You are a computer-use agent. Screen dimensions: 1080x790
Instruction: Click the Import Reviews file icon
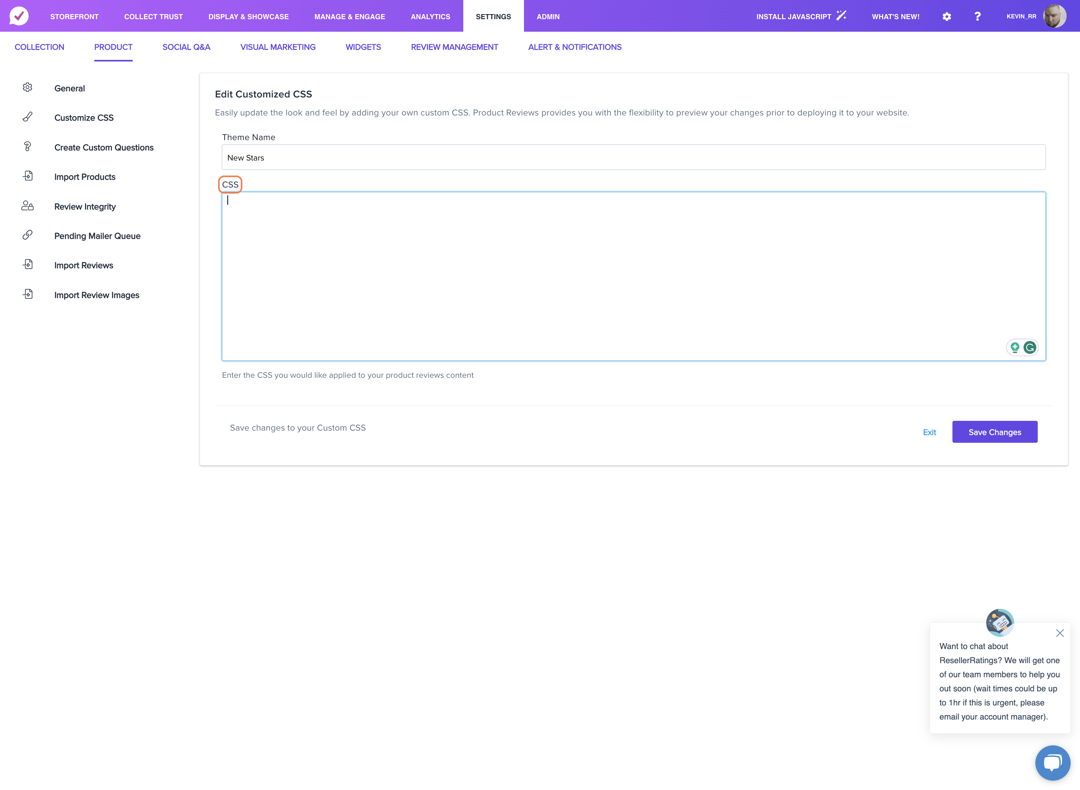(x=28, y=265)
